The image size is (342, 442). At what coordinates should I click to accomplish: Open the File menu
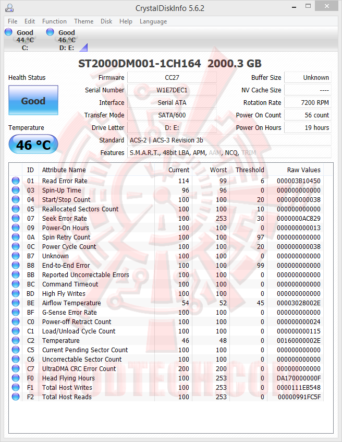[13, 21]
